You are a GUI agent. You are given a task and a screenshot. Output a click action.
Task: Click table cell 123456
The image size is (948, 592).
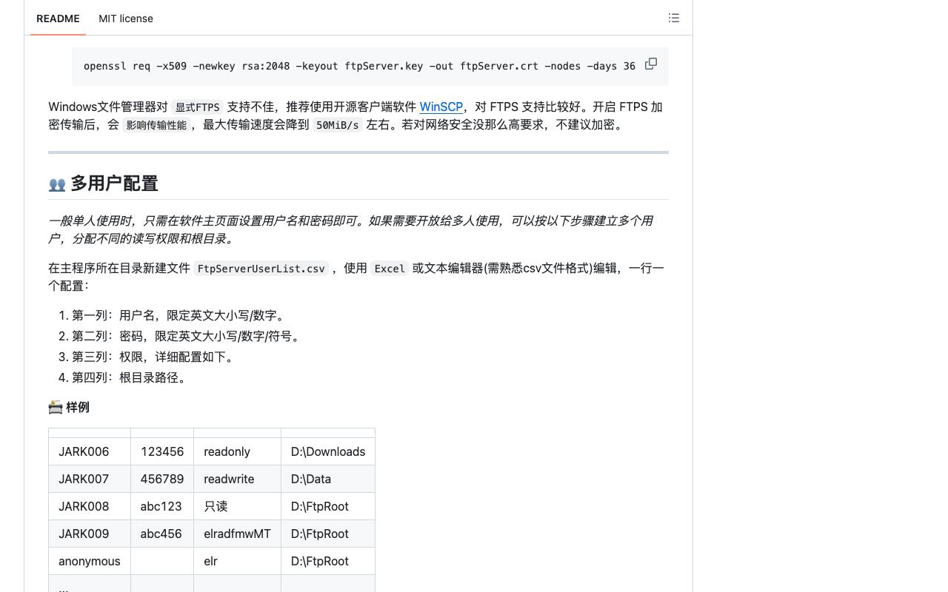(162, 451)
